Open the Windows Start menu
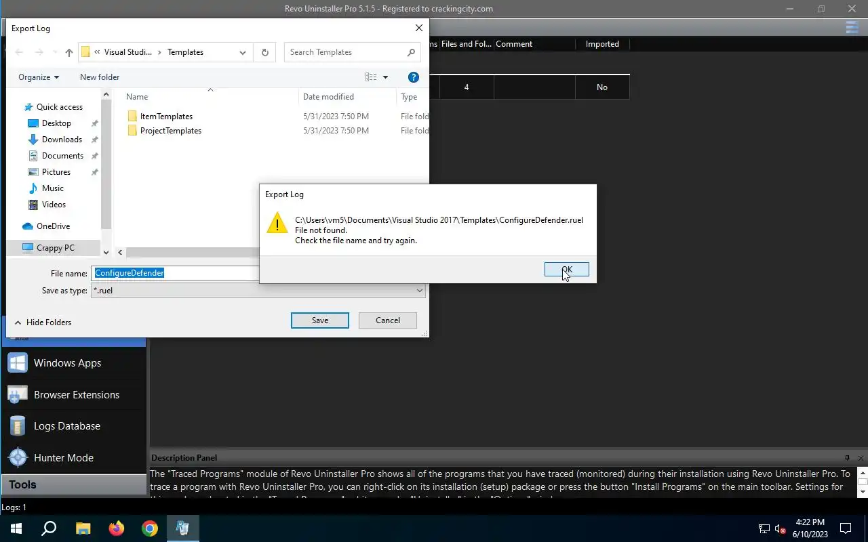This screenshot has height=542, width=868. (x=16, y=528)
